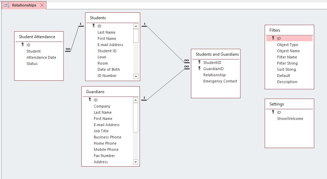Click key icon in Student Attendance table
Screen dimensions: 327x179
pyautogui.click(x=23, y=45)
